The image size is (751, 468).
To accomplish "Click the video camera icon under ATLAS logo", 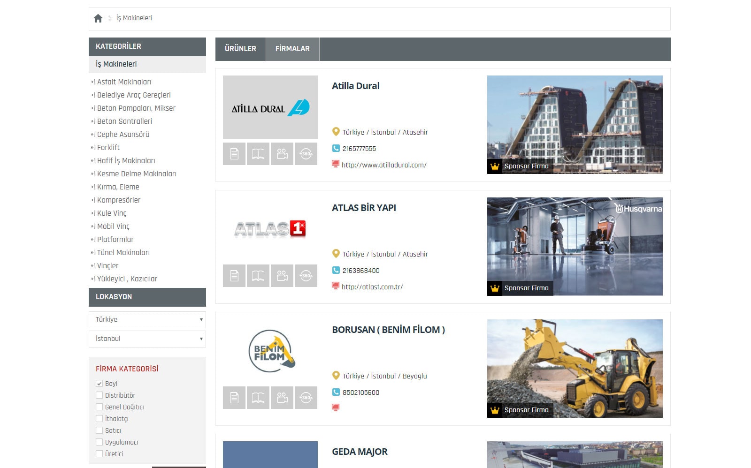I will pyautogui.click(x=282, y=276).
